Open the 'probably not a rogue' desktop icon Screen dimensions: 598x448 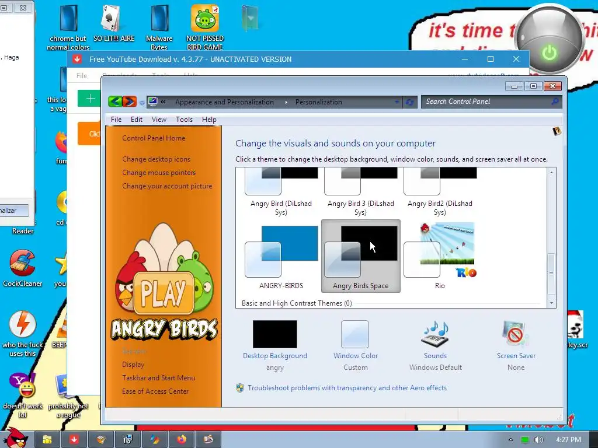click(68, 395)
